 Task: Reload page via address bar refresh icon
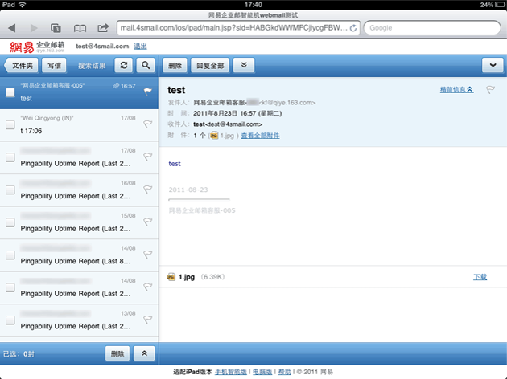353,28
